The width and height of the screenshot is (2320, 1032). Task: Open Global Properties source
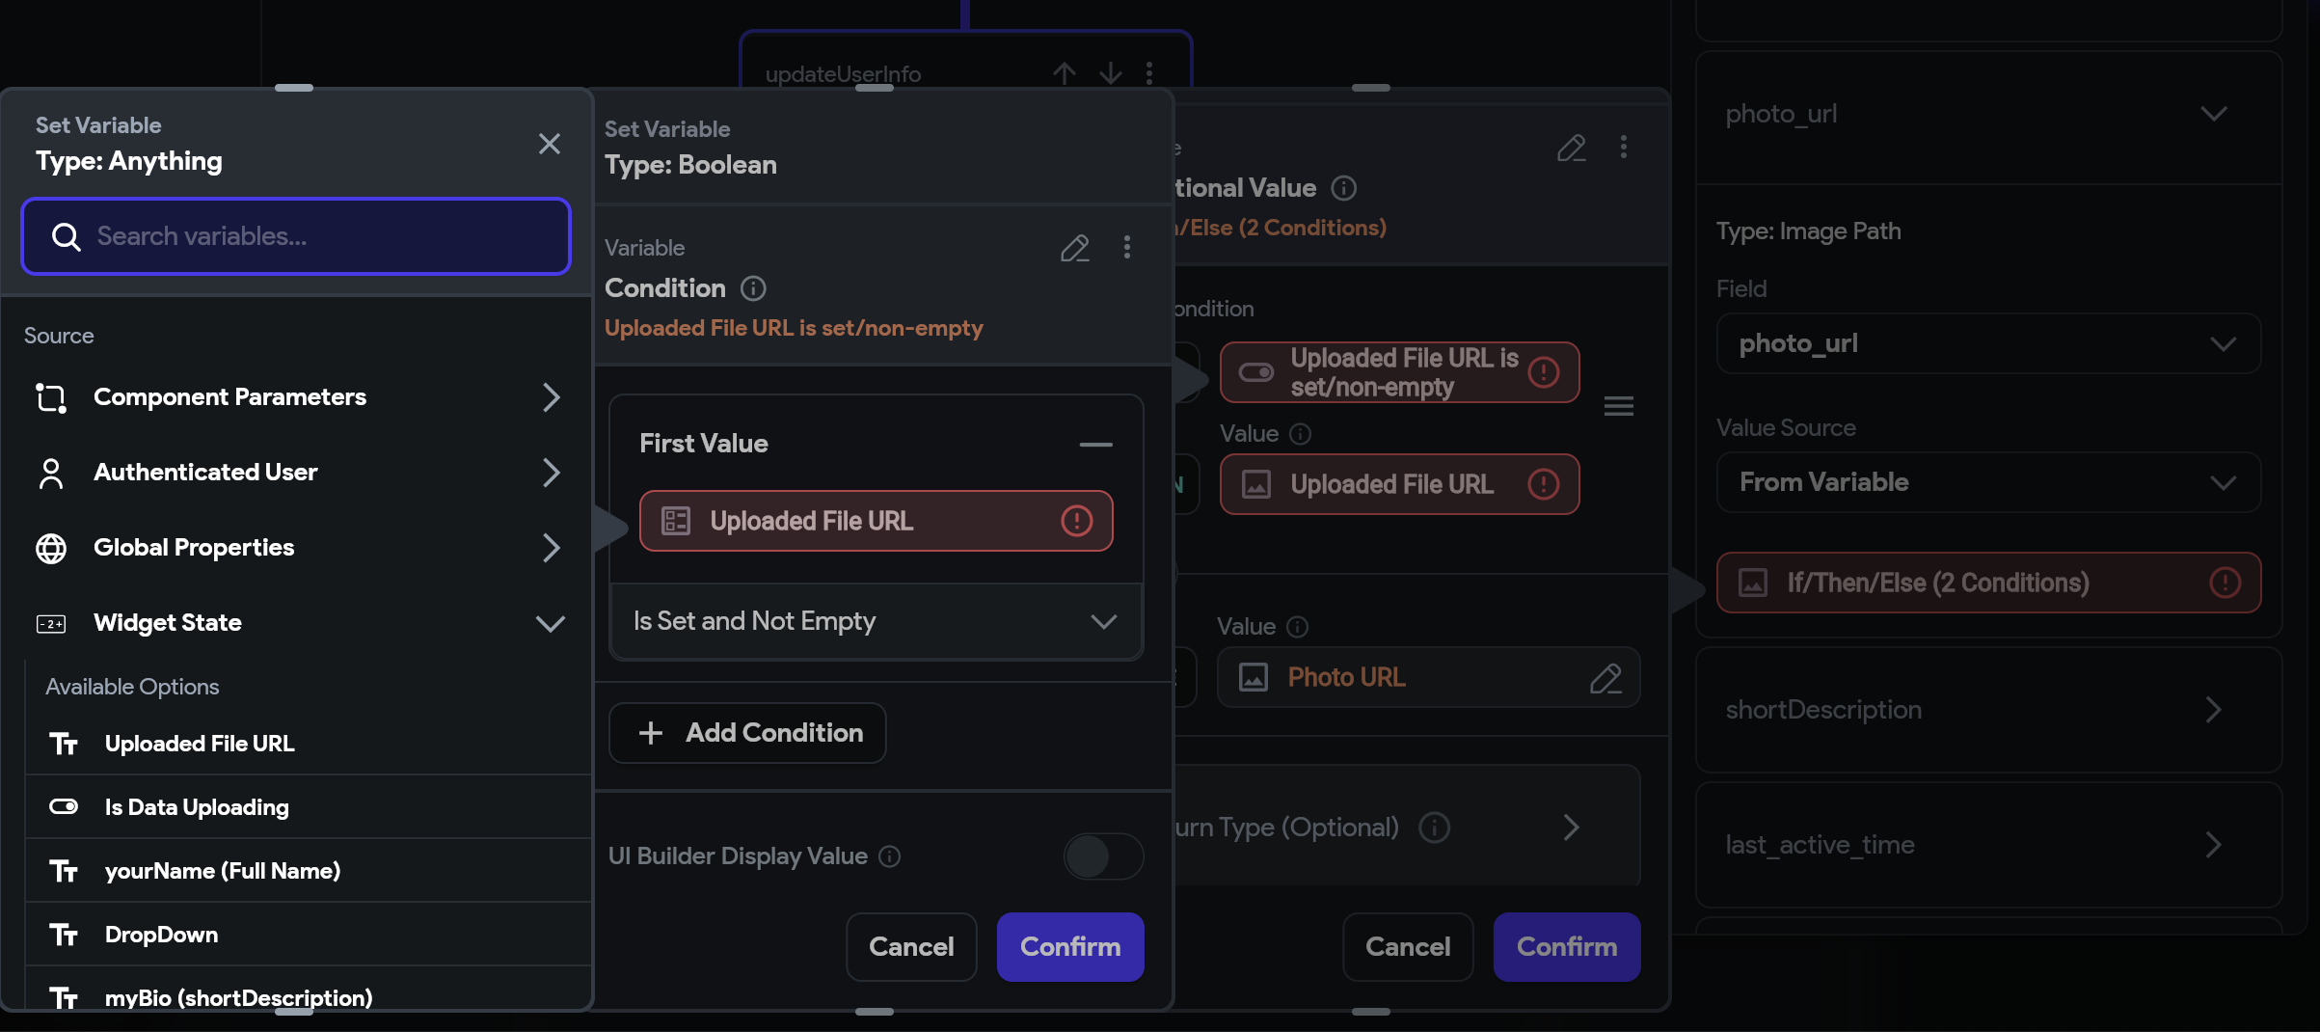[296, 548]
